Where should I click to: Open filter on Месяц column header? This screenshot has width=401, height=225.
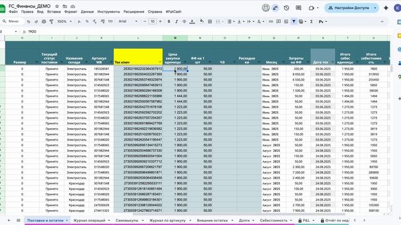[283, 62]
